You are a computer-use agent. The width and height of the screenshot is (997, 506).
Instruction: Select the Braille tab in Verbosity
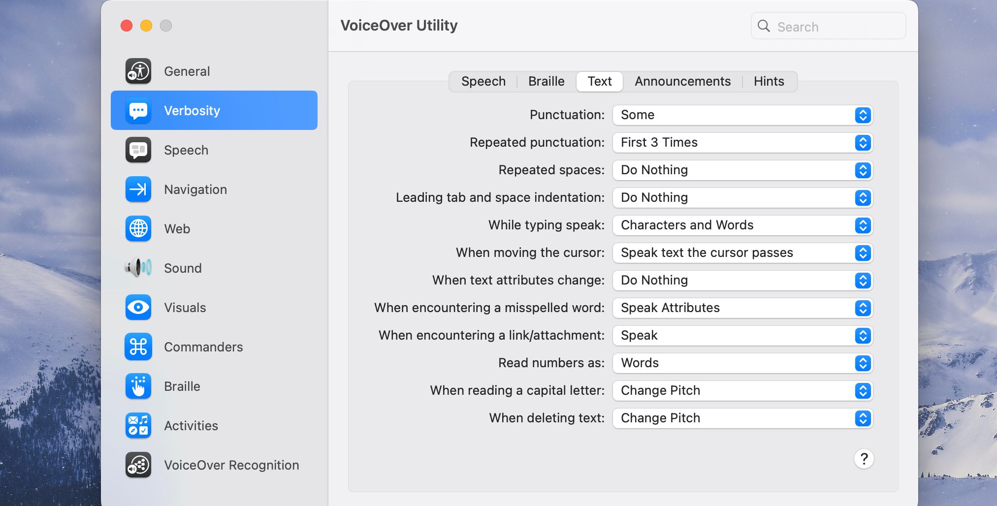(546, 82)
